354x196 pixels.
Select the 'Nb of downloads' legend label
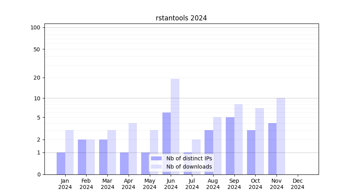[189, 167]
